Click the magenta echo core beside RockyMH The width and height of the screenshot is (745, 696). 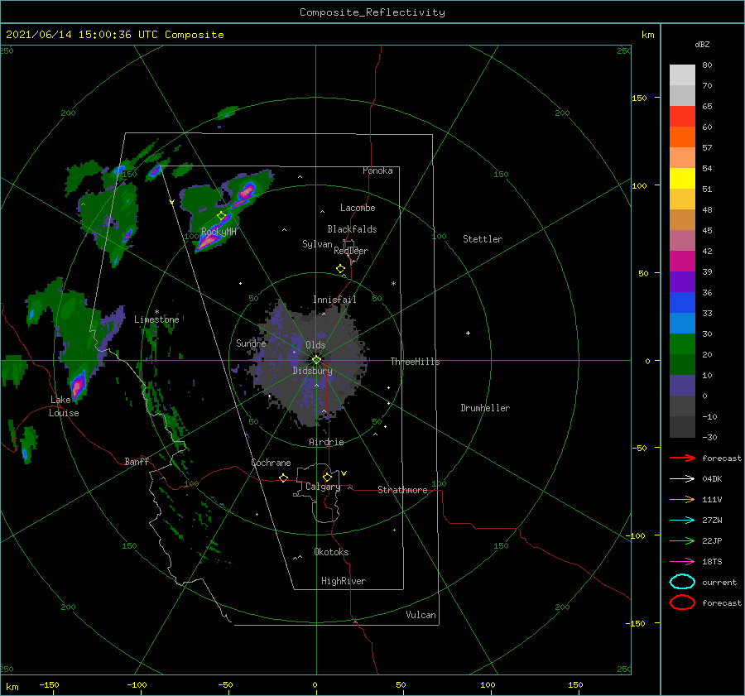[208, 242]
